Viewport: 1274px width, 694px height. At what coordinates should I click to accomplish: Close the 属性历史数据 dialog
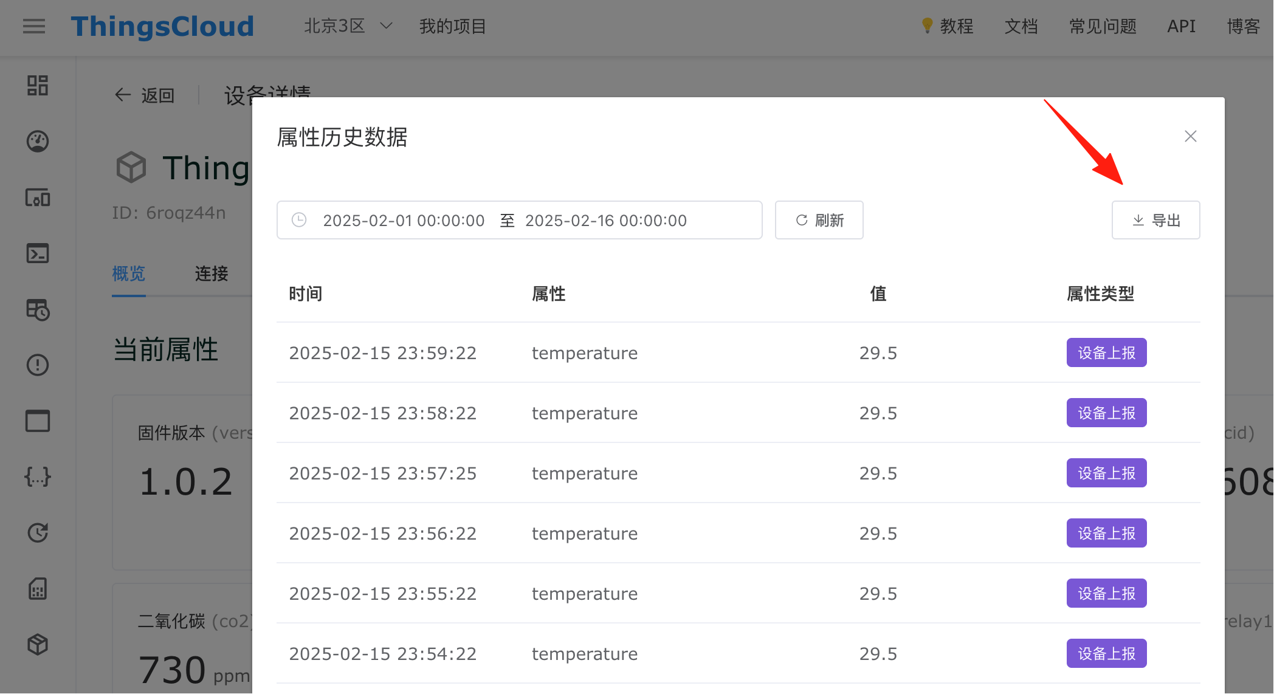pos(1190,136)
